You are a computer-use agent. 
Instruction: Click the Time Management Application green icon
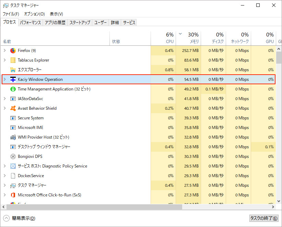click(x=13, y=89)
